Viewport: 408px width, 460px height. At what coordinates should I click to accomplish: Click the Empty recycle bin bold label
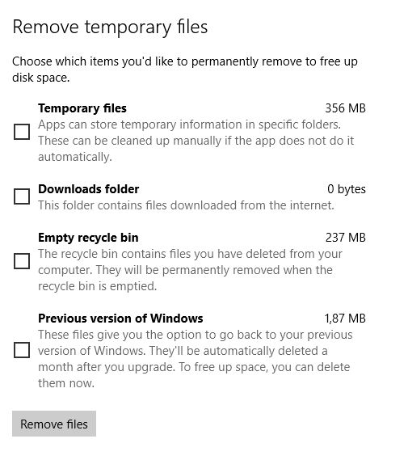(88, 238)
